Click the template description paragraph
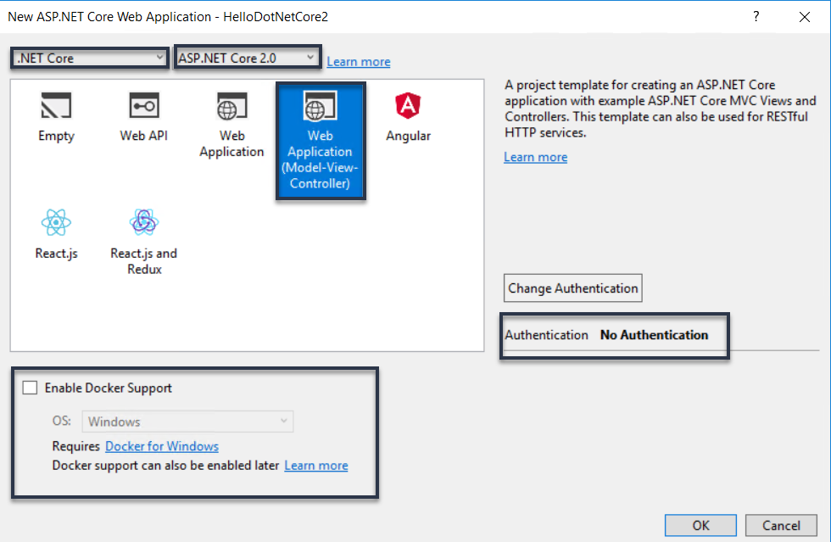The image size is (831, 542). [x=661, y=109]
